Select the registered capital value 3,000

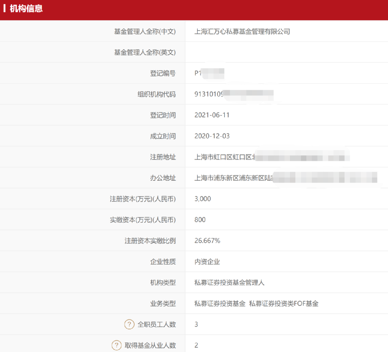coord(202,199)
